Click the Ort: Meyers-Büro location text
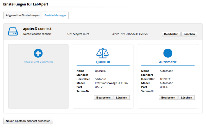The height and width of the screenshot is (129, 206). [78, 34]
